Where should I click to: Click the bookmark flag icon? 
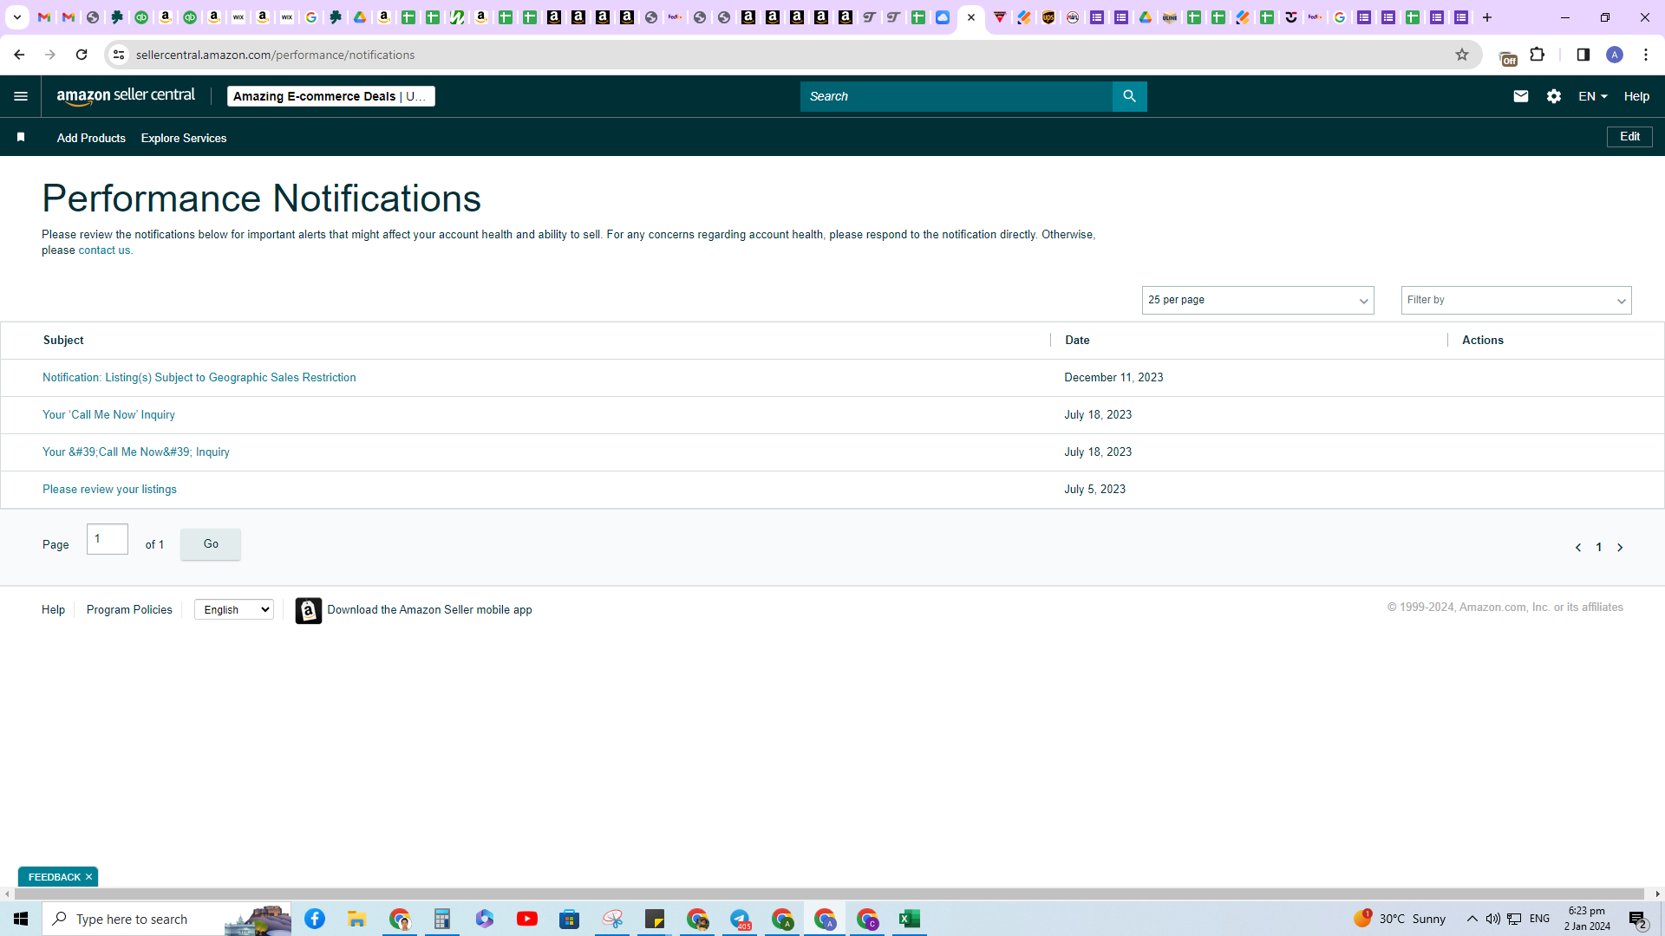(21, 137)
